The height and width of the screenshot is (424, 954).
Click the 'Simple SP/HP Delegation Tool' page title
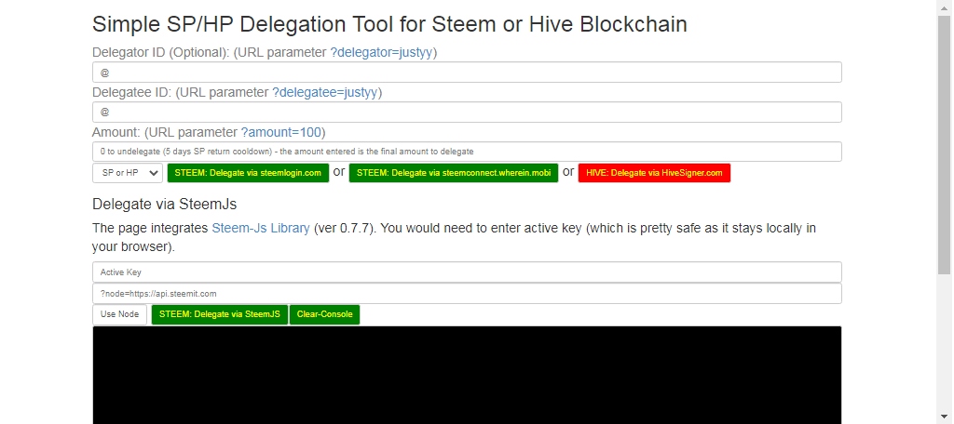pos(389,24)
